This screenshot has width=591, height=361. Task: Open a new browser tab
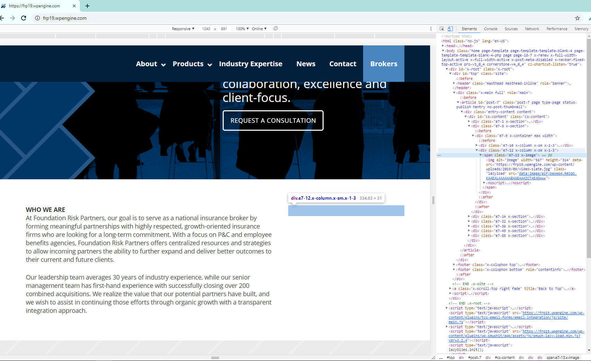point(87,6)
